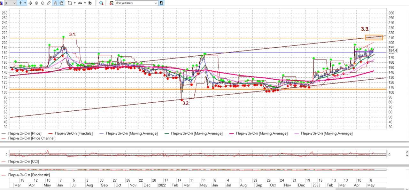Image resolution: width=409 pixels, height=190 pixels.
Task: Click the current price label 184,4
Action: (393, 51)
